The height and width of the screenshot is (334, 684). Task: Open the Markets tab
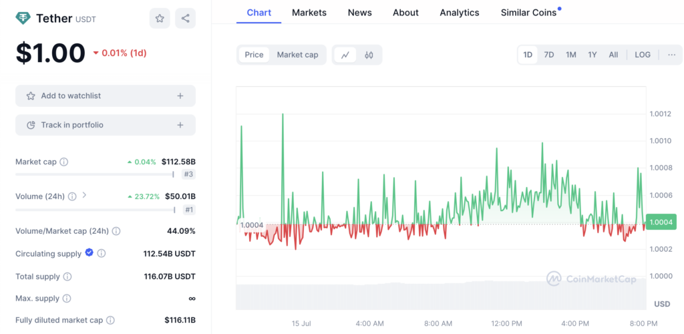309,13
